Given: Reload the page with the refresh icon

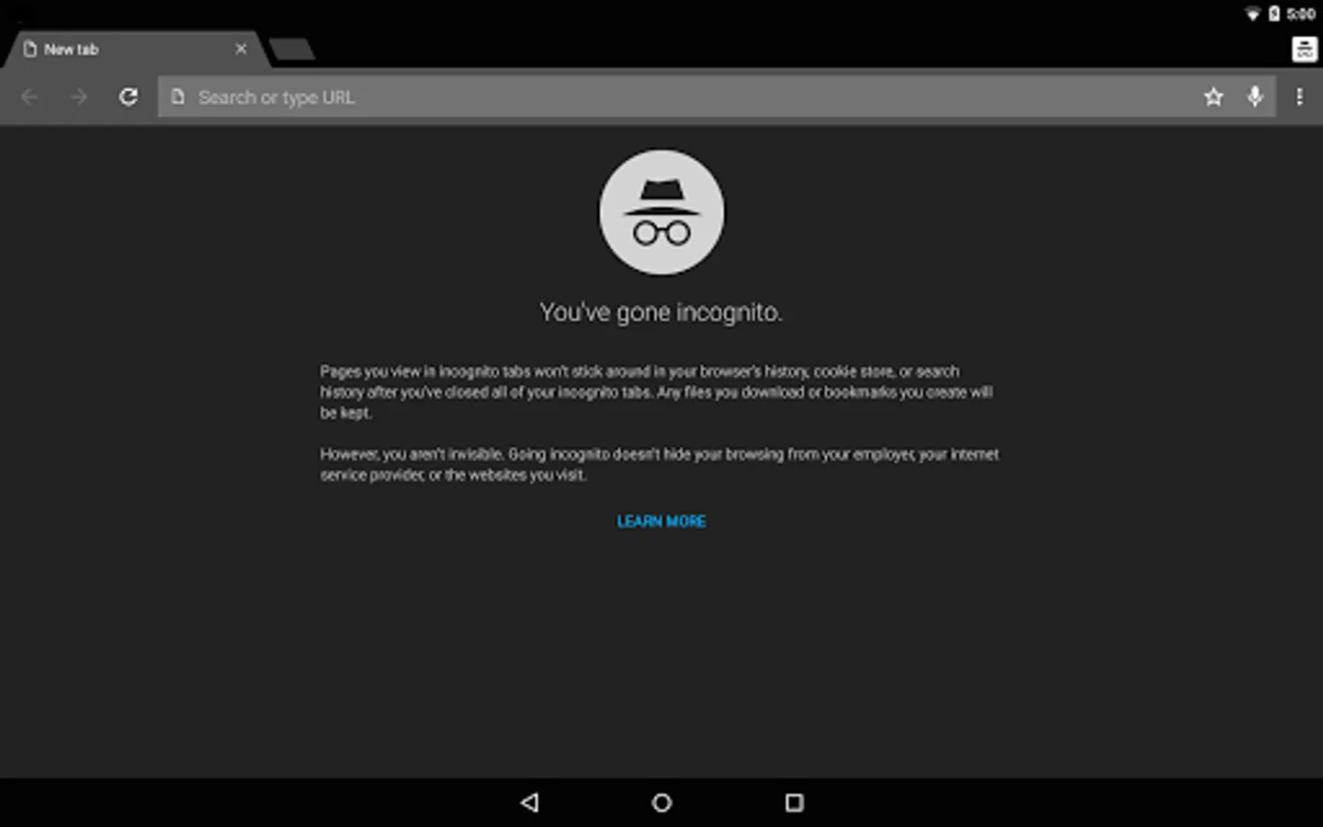Looking at the screenshot, I should tap(129, 96).
